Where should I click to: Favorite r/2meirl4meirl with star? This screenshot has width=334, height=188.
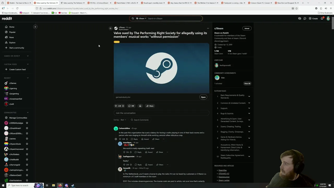click(x=27, y=128)
